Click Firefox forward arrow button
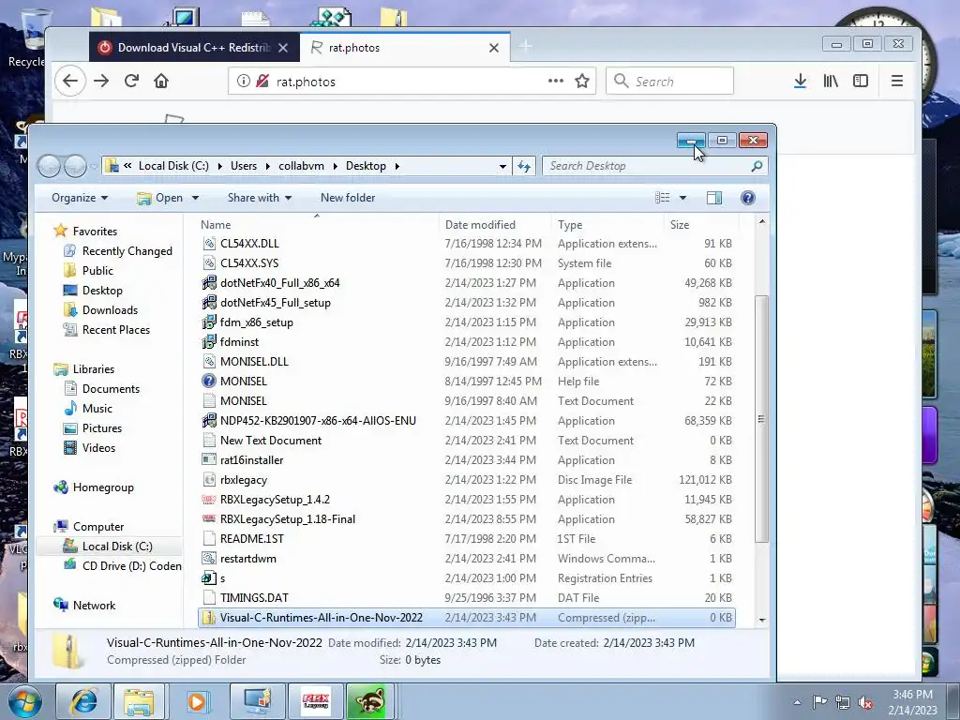This screenshot has width=960, height=720. point(101,81)
